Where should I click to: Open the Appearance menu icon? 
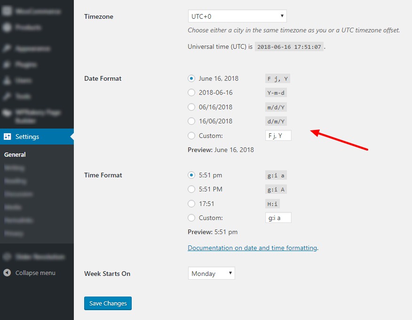point(8,49)
